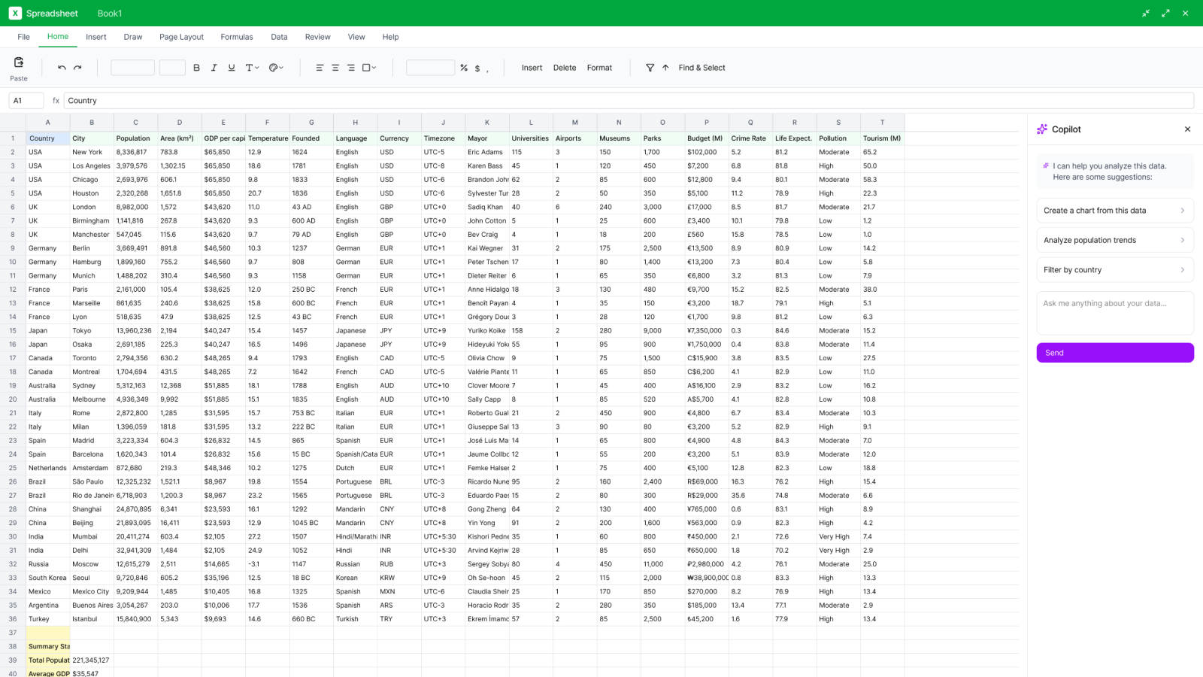Toggle italic formatting
The height and width of the screenshot is (677, 1203).
(x=214, y=68)
